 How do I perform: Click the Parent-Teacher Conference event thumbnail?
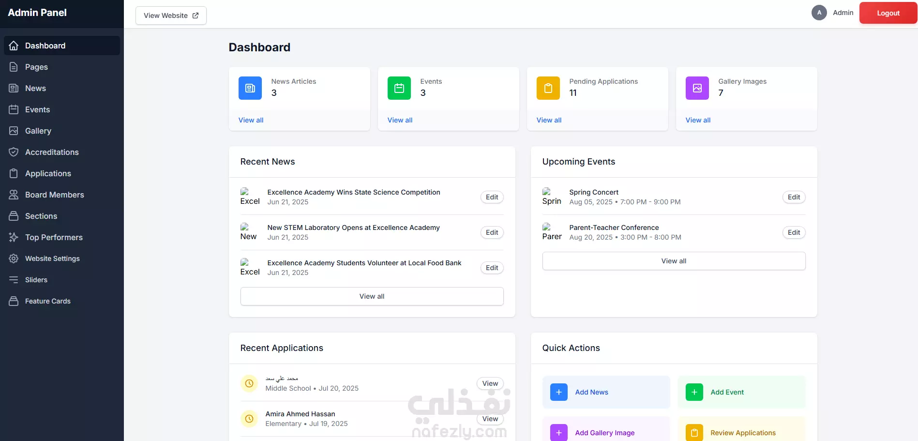552,232
